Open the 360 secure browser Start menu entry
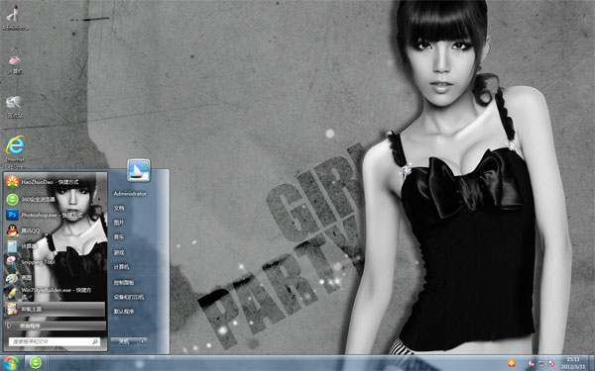 [55, 199]
